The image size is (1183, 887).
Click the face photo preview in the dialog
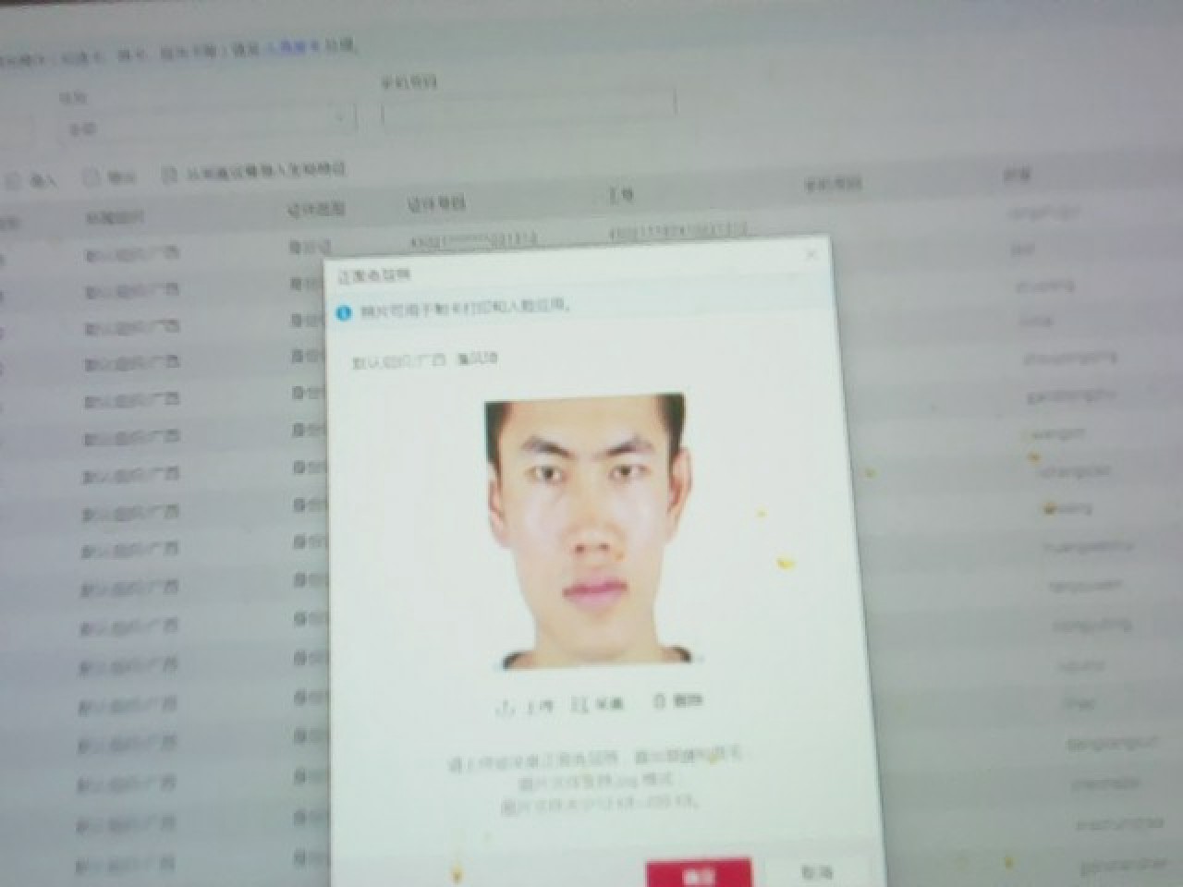(x=589, y=531)
